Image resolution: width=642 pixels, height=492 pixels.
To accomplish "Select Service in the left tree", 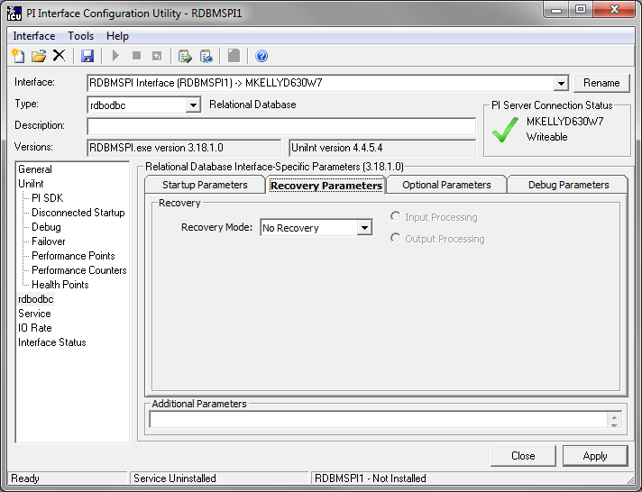I will tap(34, 314).
